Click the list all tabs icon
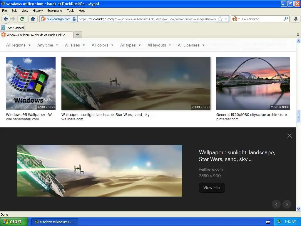The image size is (301, 226). coord(298,35)
